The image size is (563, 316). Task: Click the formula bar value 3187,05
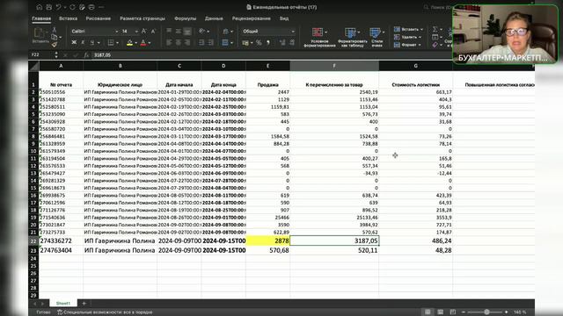pos(103,55)
